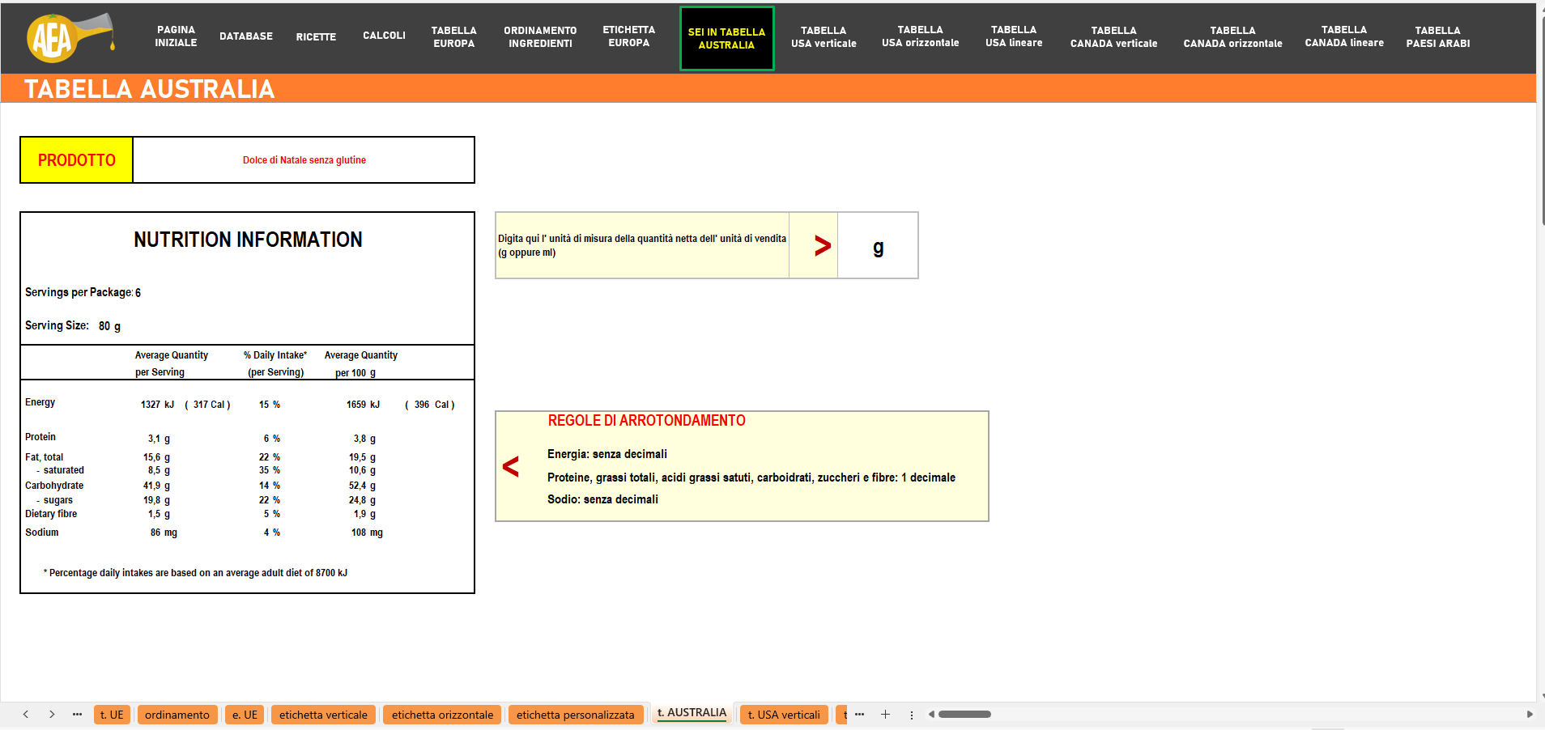Switch to etichetta orizzontale sheet tab
1545x730 pixels.
tap(442, 715)
